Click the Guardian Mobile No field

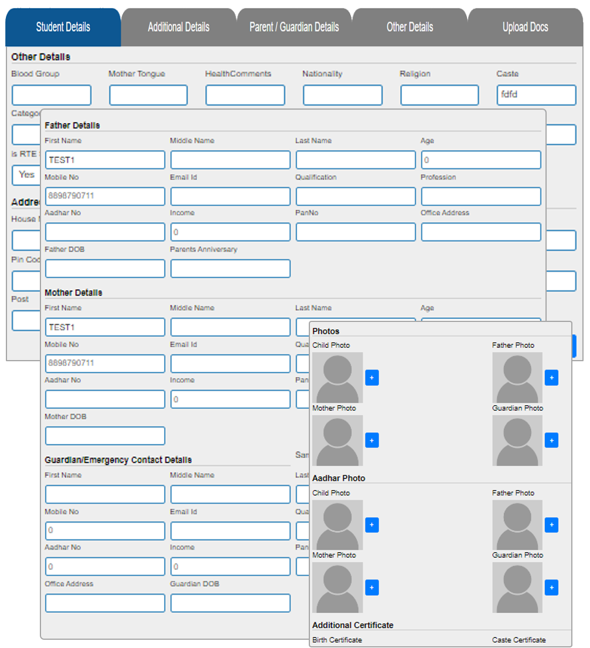click(105, 531)
